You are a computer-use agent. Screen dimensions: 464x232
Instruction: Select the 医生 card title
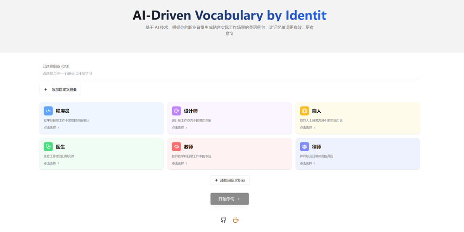[60, 147]
